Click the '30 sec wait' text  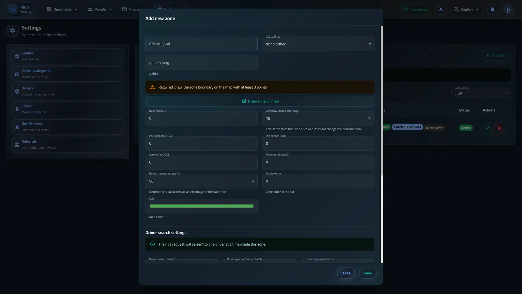434,128
